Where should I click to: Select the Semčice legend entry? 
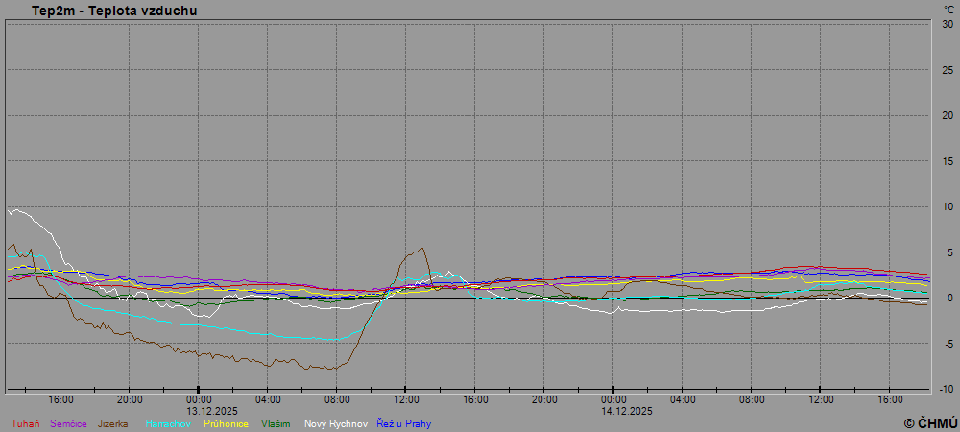coord(68,423)
